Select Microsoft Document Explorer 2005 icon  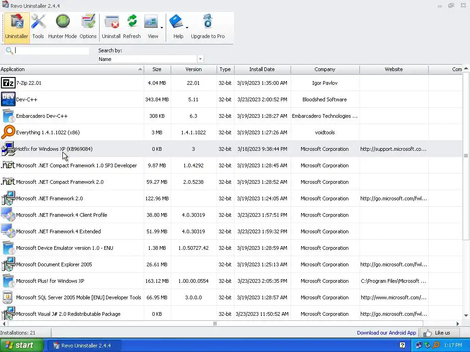pyautogui.click(x=8, y=264)
